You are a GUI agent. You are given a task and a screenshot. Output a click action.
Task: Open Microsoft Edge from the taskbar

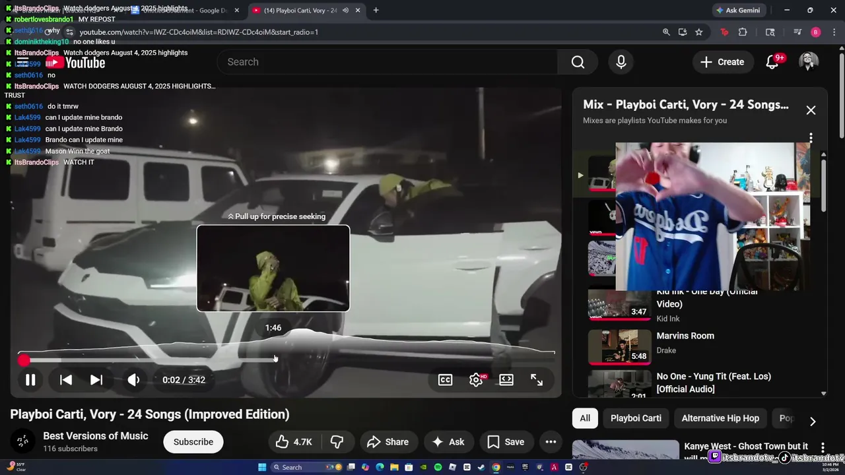click(380, 467)
